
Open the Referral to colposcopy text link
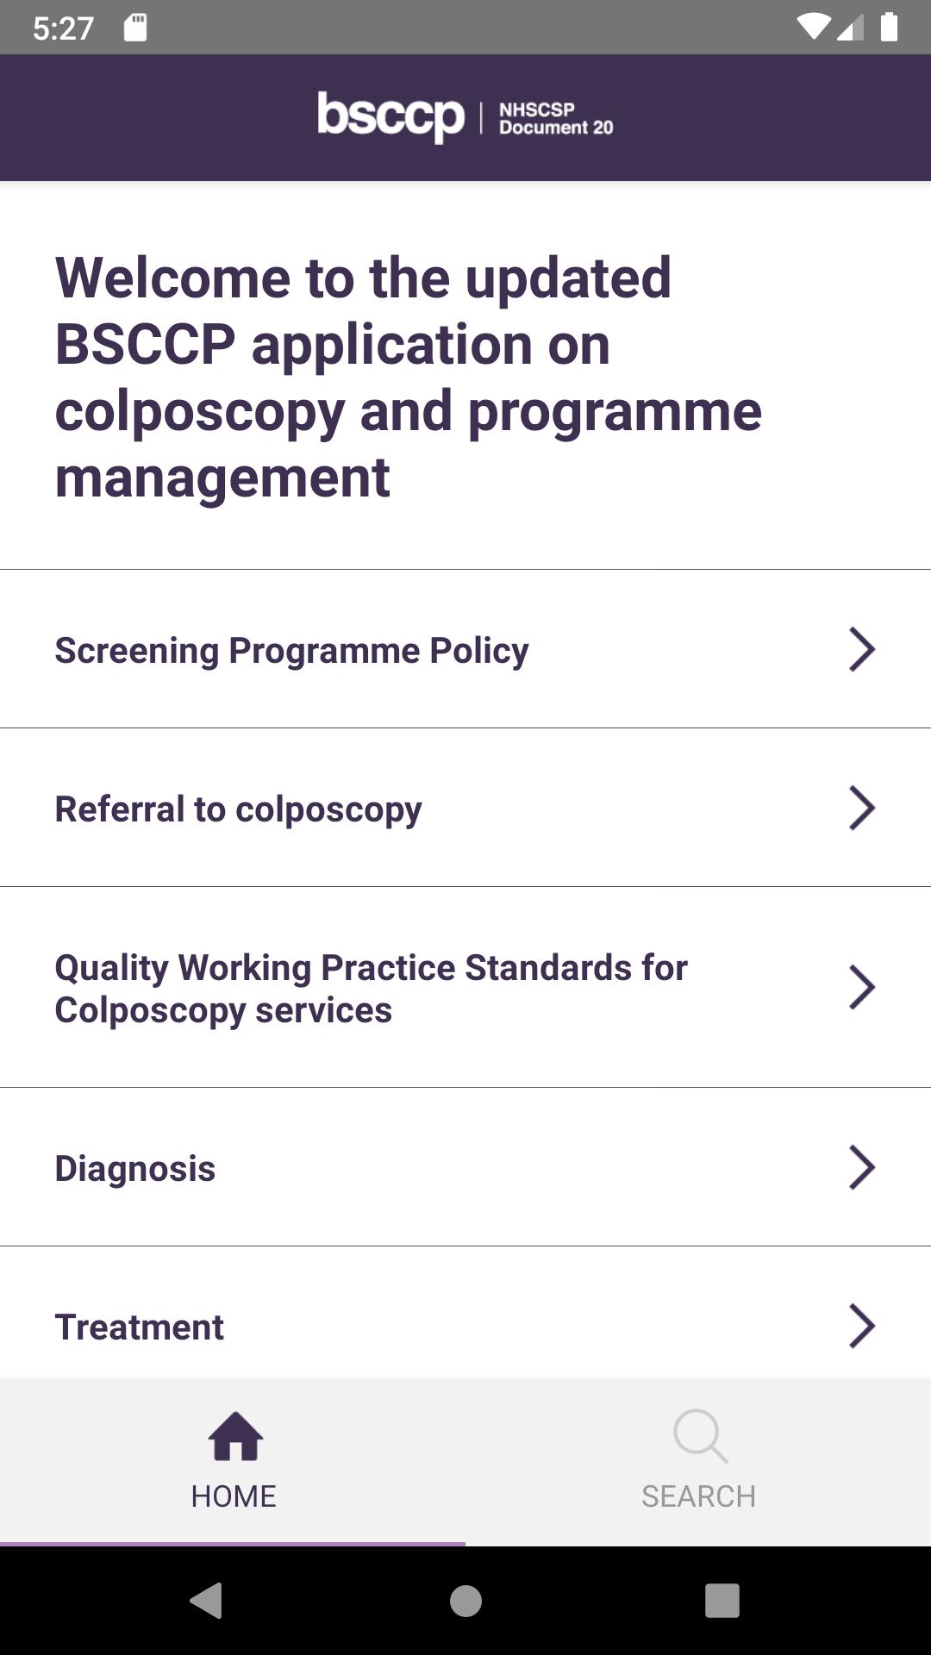[238, 809]
